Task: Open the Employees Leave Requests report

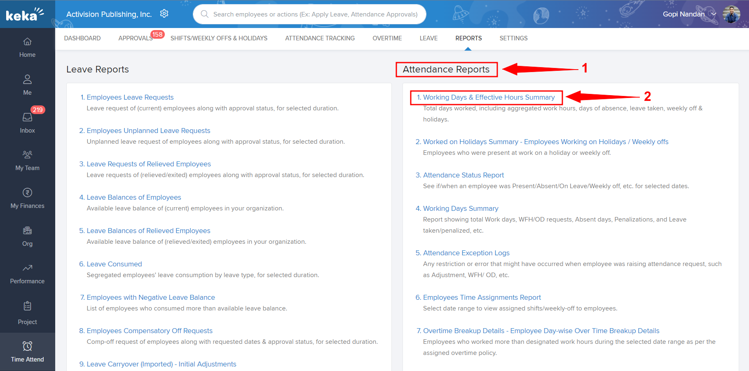Action: tap(130, 98)
